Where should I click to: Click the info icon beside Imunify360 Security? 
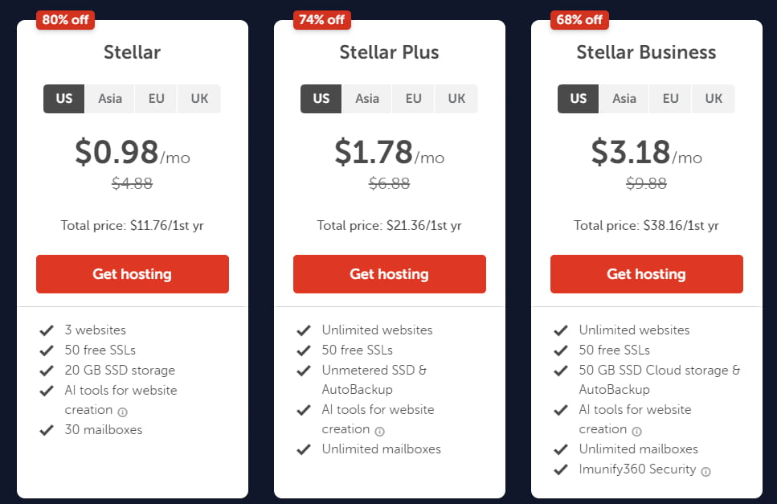point(705,471)
